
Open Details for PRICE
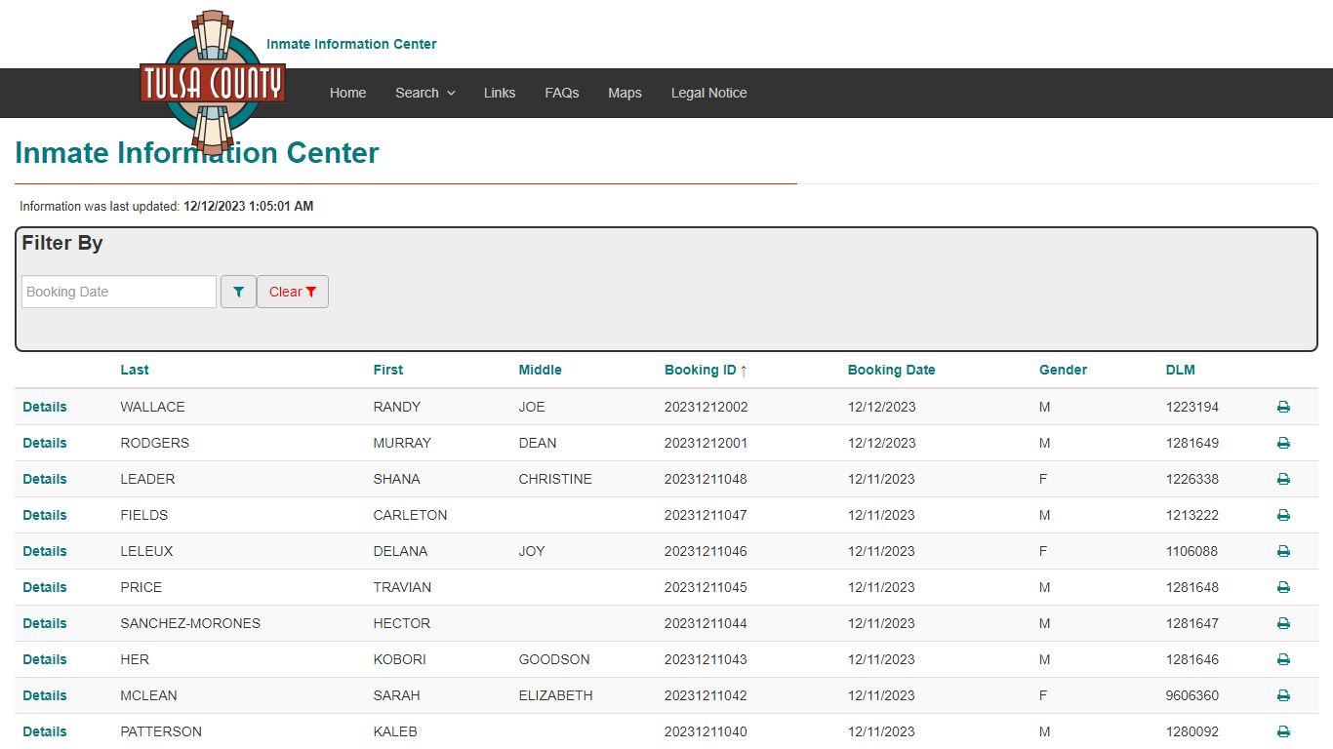pyautogui.click(x=45, y=587)
